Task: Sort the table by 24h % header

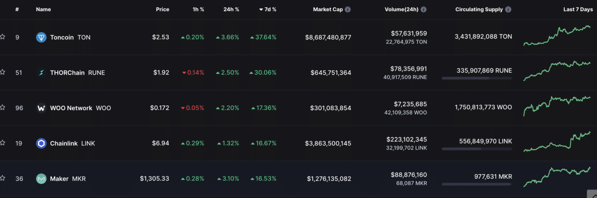Action: (231, 9)
